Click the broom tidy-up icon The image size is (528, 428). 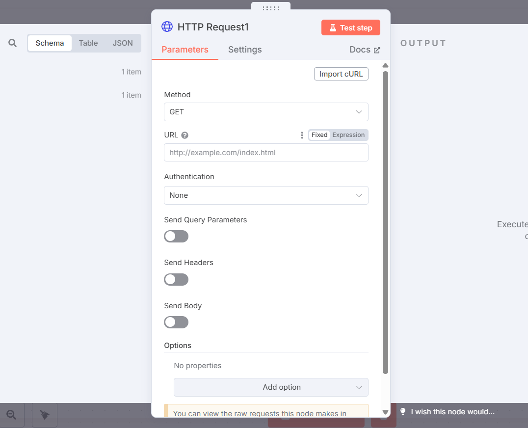click(45, 415)
